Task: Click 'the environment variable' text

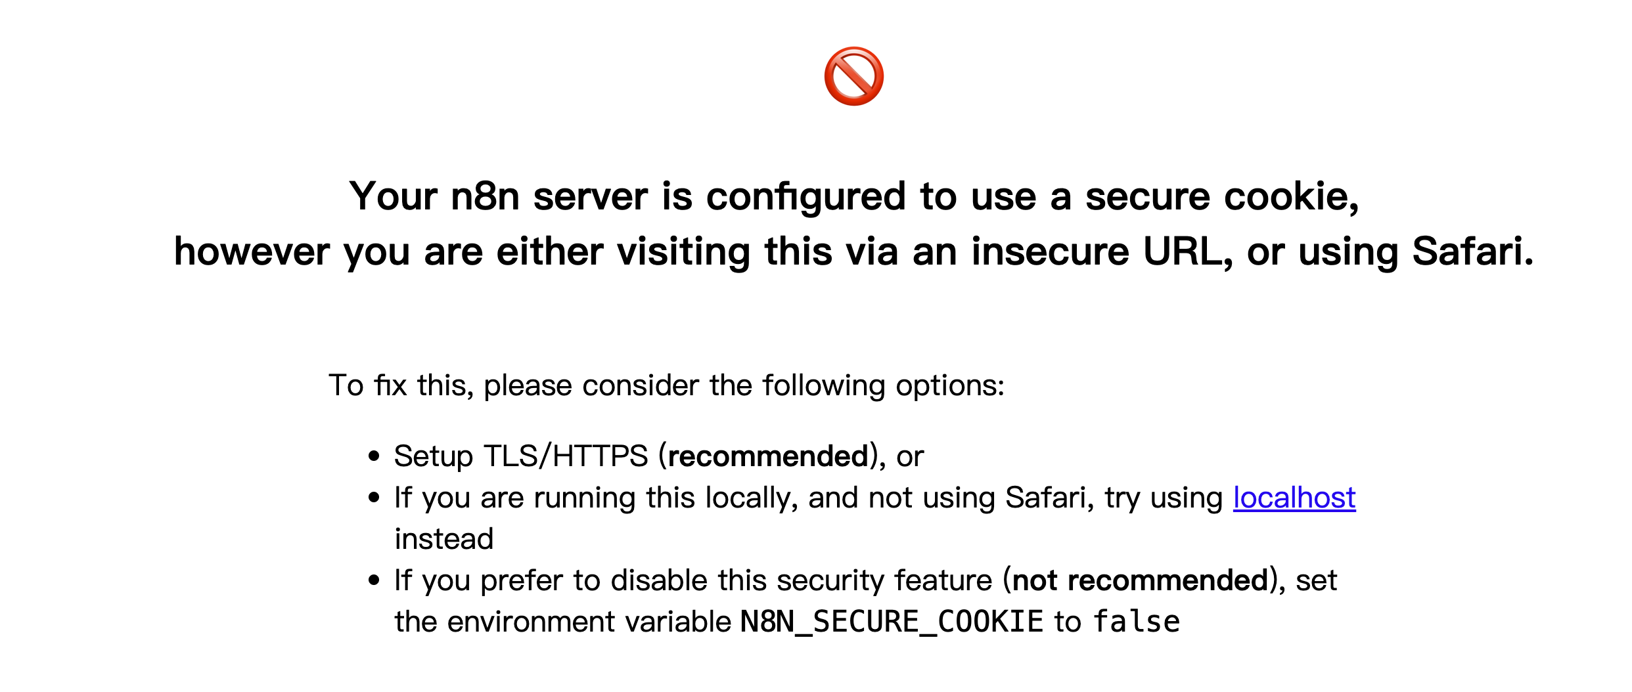Action: (x=562, y=622)
